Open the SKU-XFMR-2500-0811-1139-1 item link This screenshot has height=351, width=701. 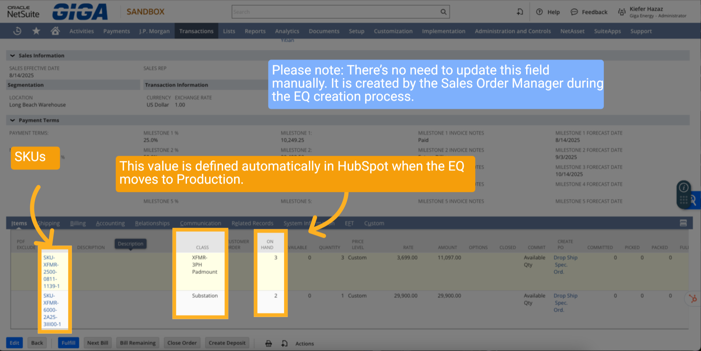[51, 272]
